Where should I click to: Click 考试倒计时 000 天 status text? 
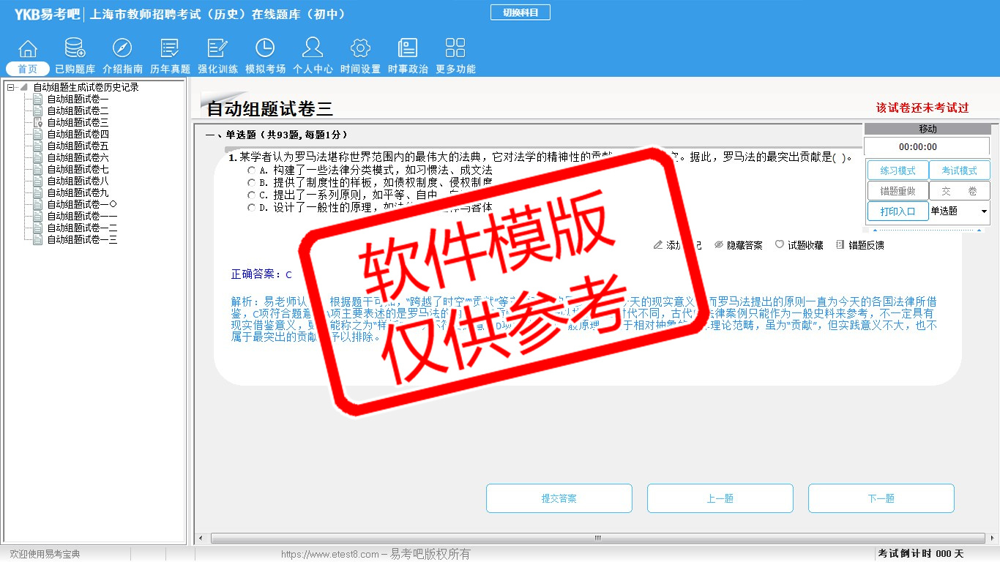tap(921, 554)
